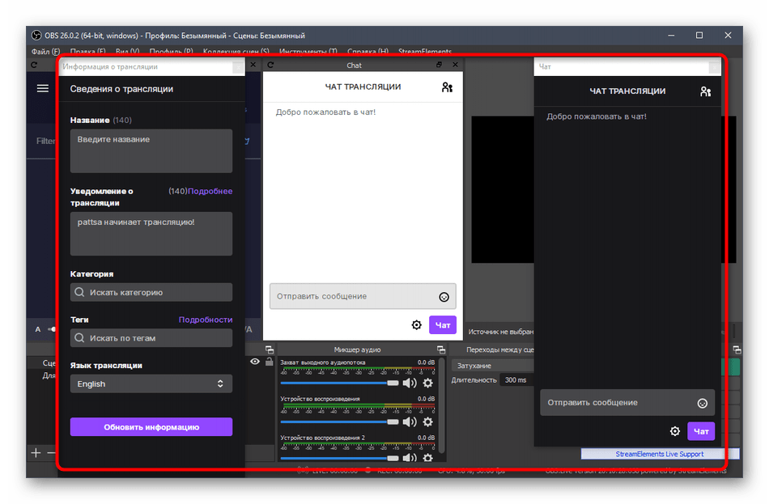769x504 pixels.
Task: Adjust the Захват выходного аудиопотока volume slider
Action: pos(340,383)
